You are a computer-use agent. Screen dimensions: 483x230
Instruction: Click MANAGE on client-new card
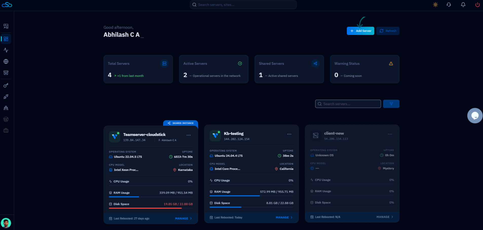tap(385, 217)
